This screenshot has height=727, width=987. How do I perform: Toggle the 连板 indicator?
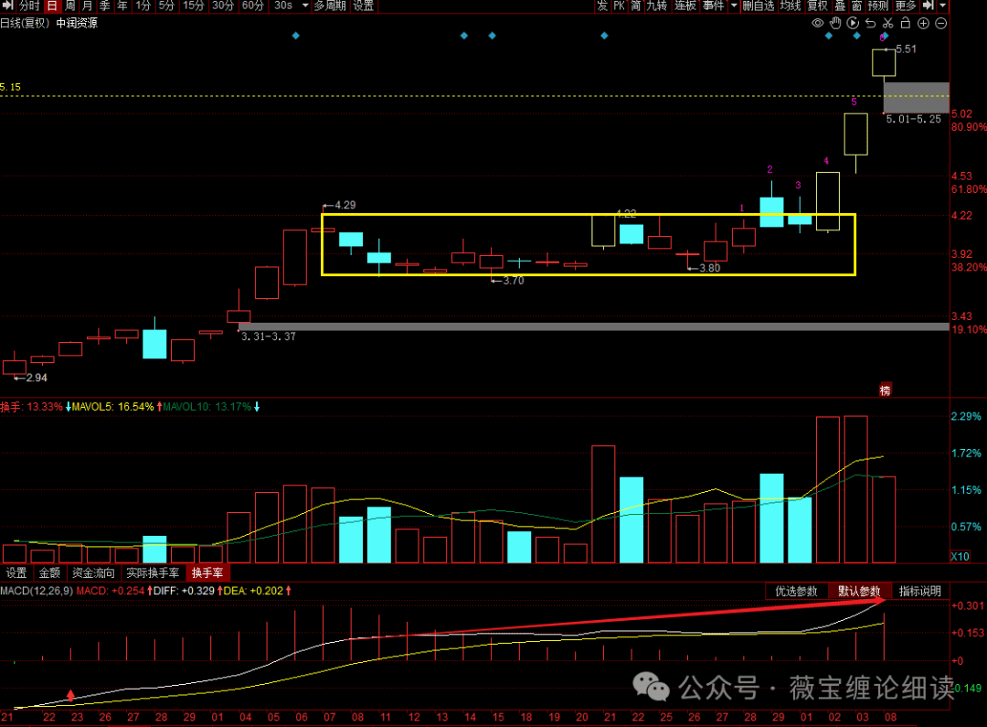click(685, 5)
